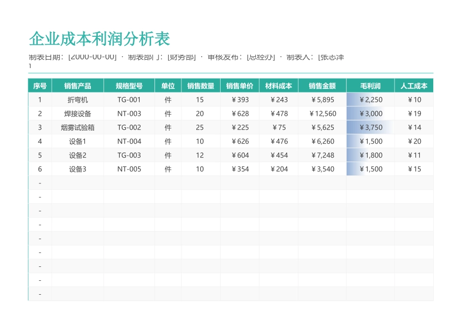Click the 烟雾试验箱 product cell
The width and height of the screenshot is (472, 334).
(77, 127)
